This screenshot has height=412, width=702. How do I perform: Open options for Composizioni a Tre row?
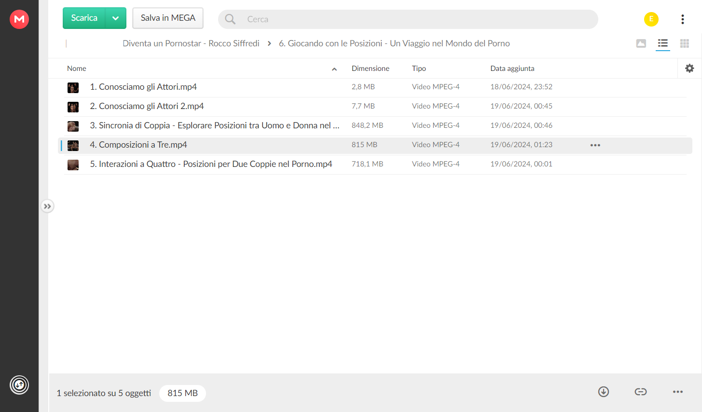(x=595, y=145)
